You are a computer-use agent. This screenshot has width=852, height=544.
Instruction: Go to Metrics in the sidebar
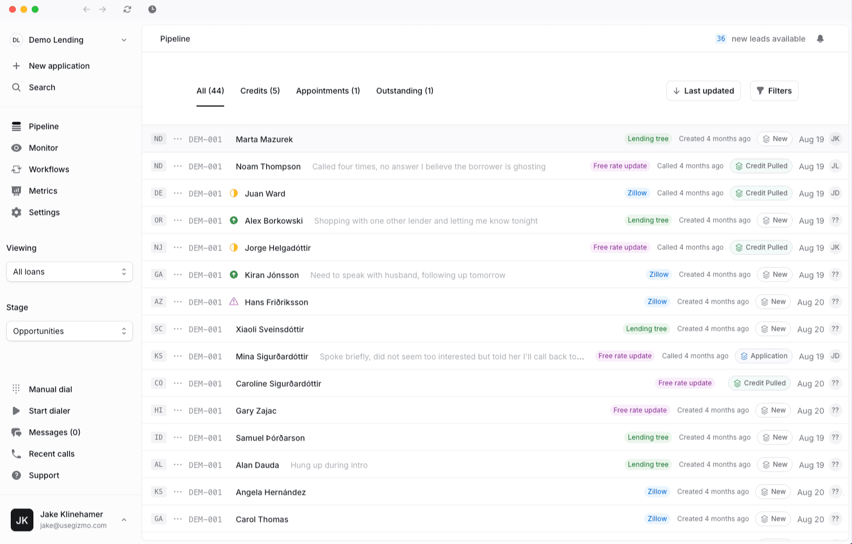coord(16,191)
